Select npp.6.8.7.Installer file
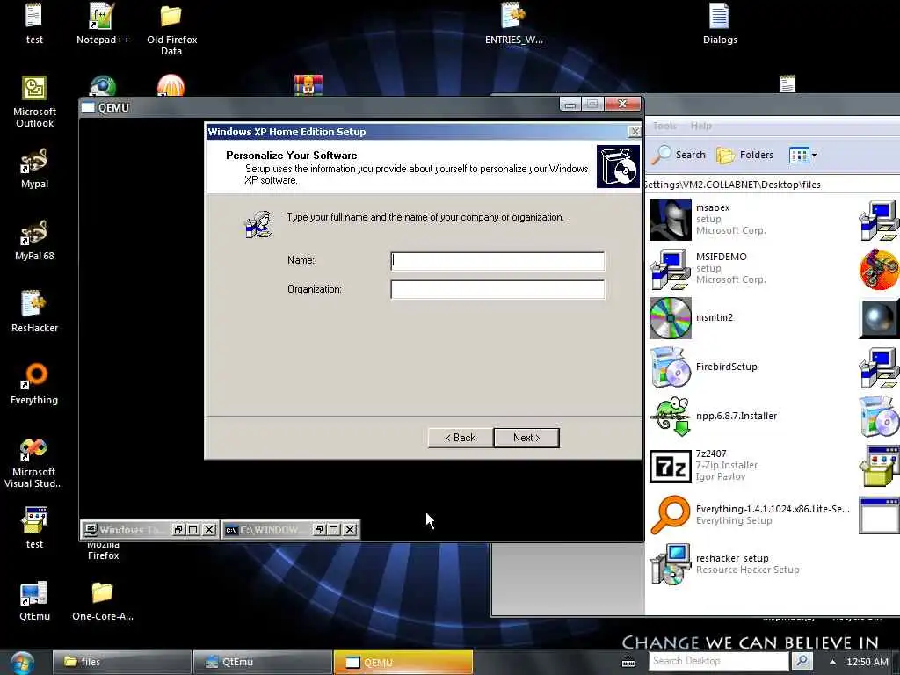Viewport: 900px width, 675px height. tap(714, 416)
